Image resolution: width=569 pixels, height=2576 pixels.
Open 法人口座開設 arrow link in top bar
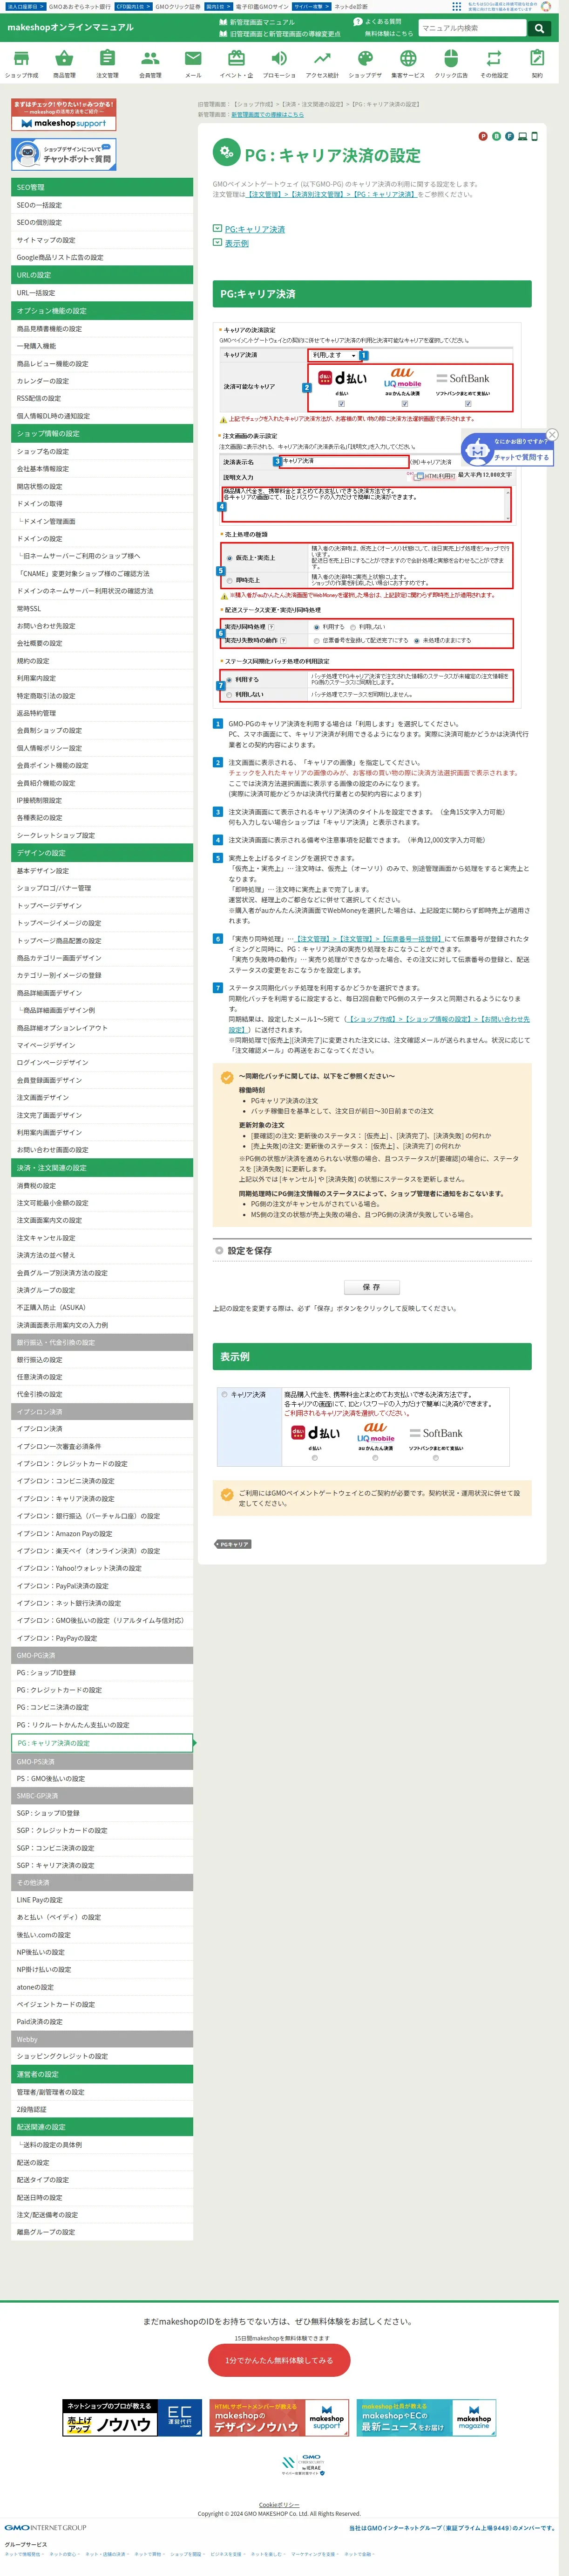click(25, 6)
